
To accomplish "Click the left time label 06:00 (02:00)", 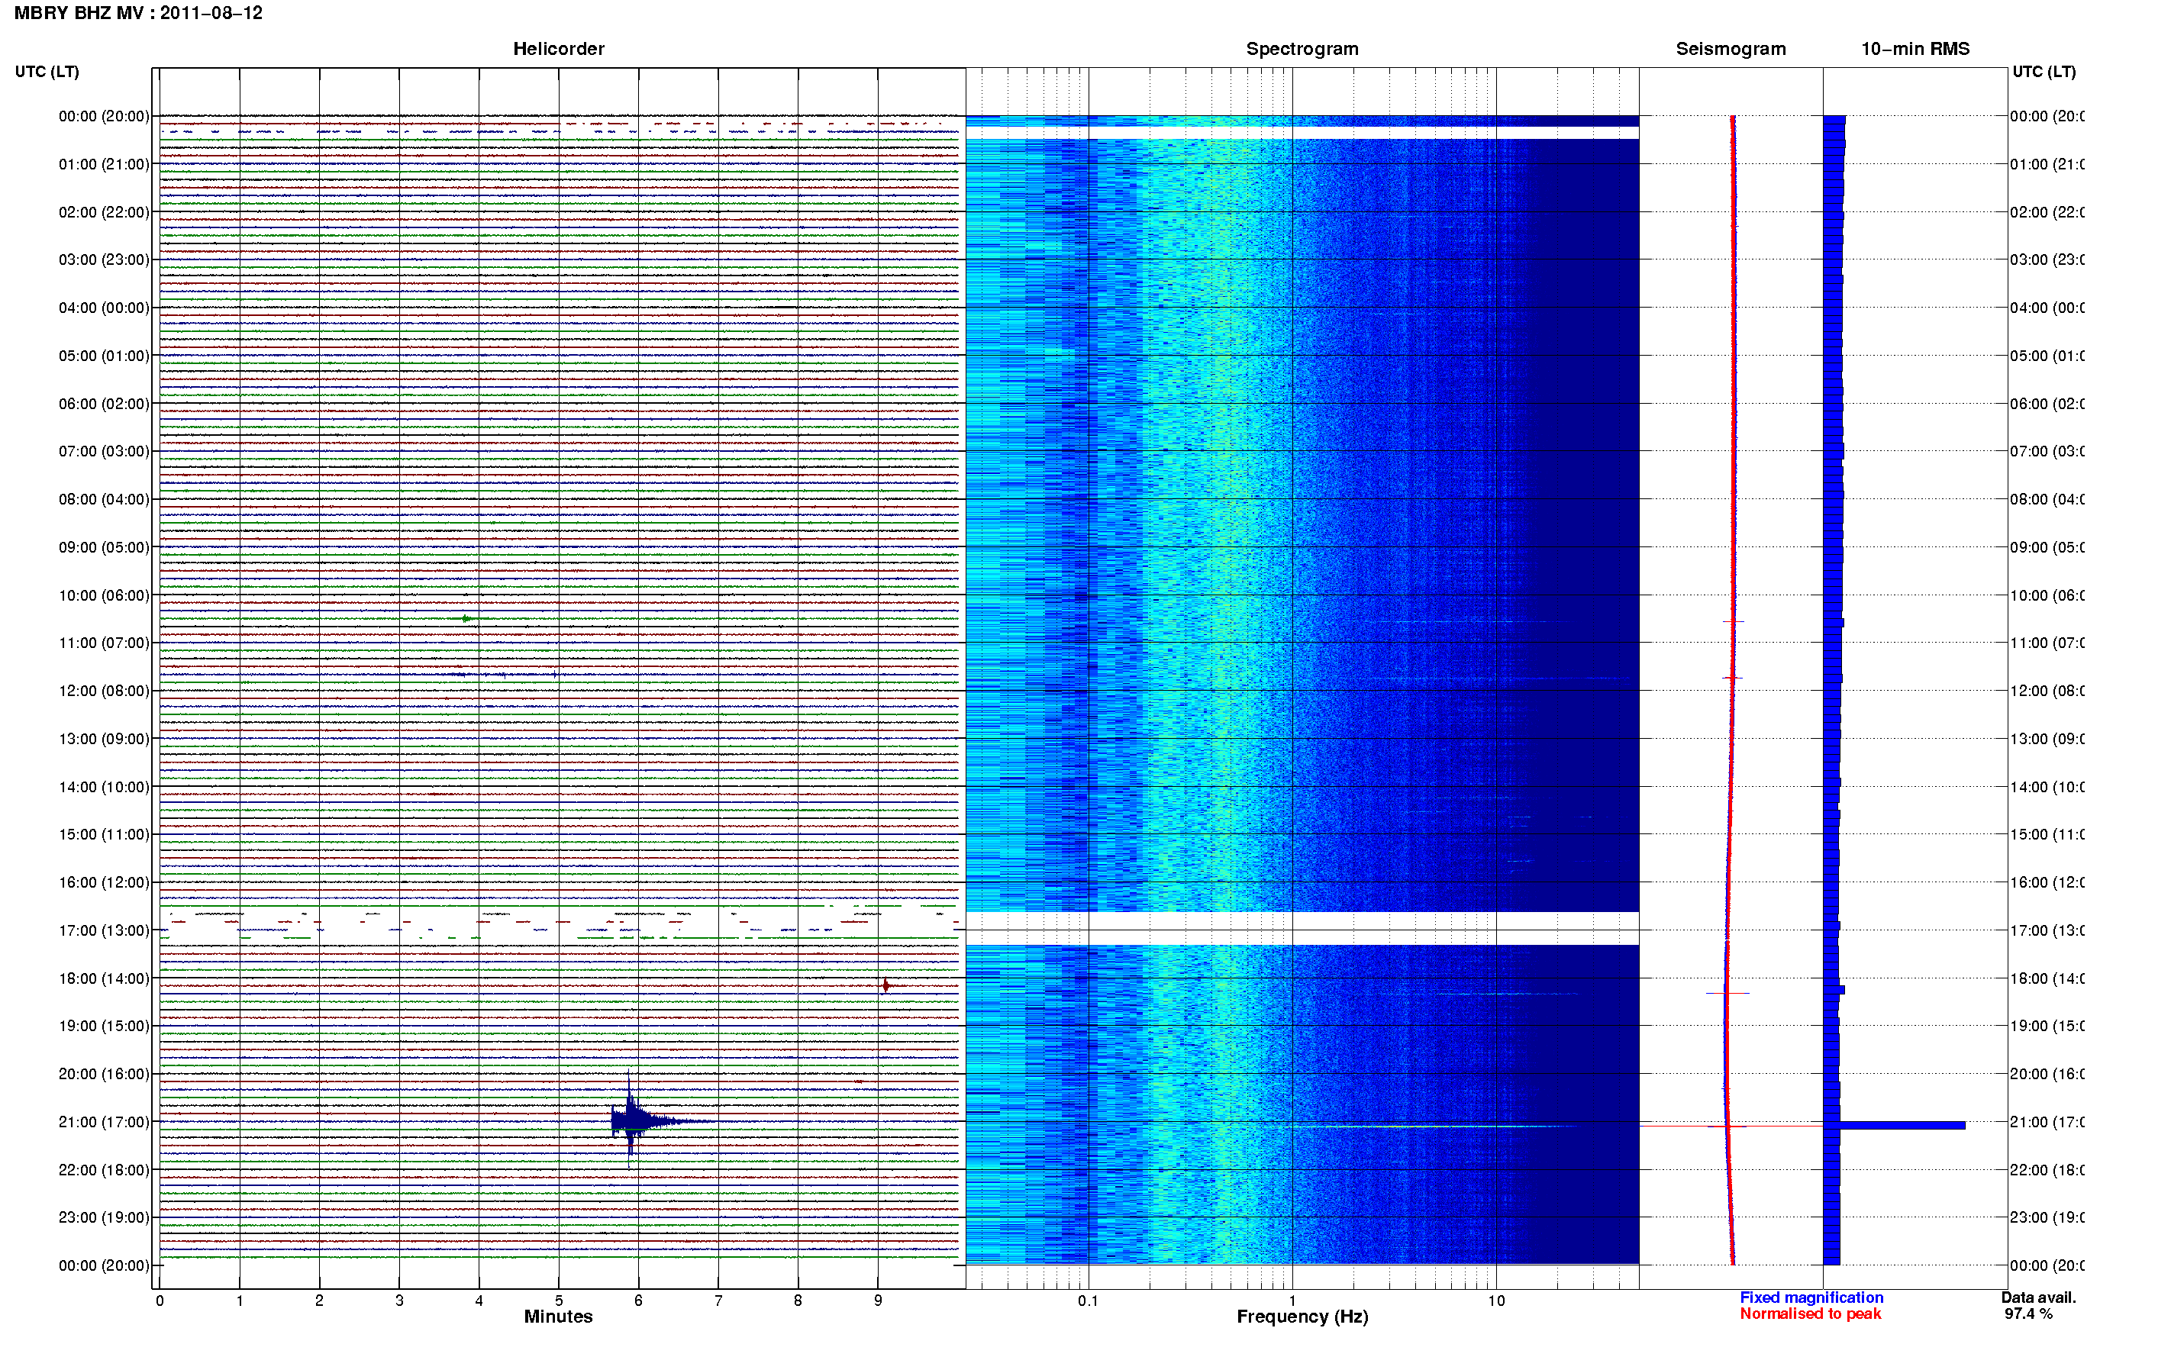I will (x=104, y=404).
